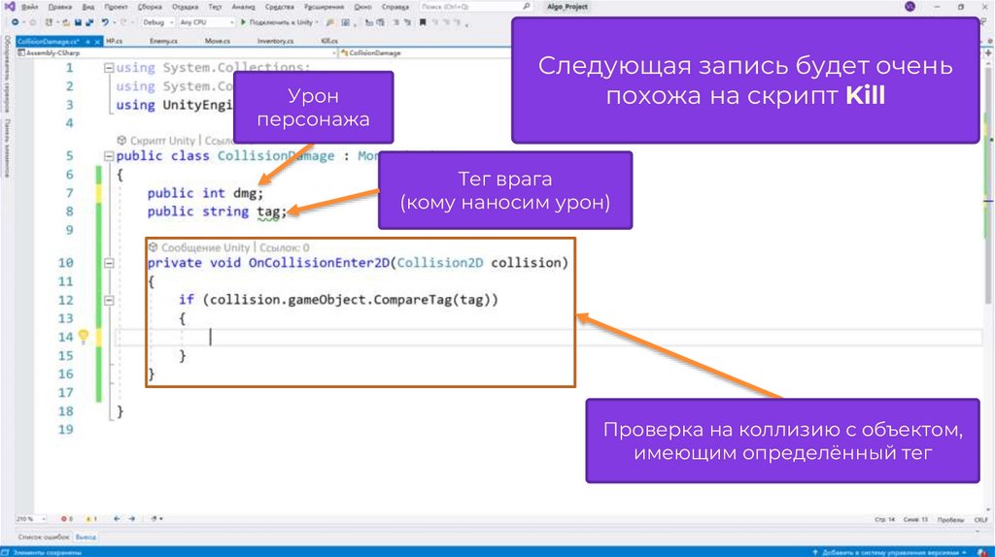
Task: Switch to the HP.cs tab
Action: coord(115,41)
